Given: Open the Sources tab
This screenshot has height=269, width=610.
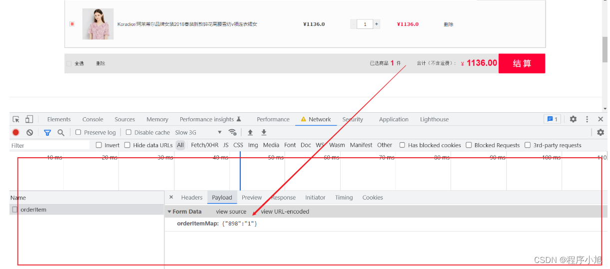Looking at the screenshot, I should 125,119.
